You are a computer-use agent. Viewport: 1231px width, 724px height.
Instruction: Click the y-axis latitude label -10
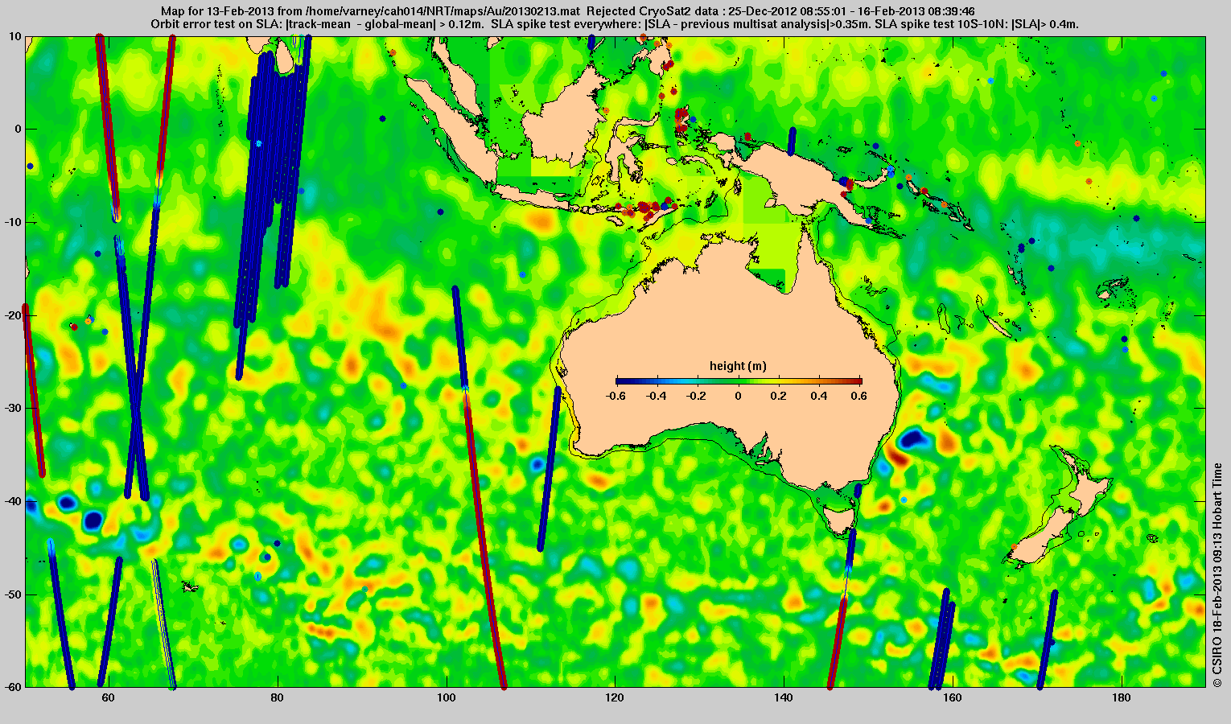13,222
